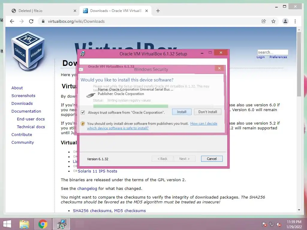Click the padlock site info icon
307x230 pixels.
(x=43, y=21)
